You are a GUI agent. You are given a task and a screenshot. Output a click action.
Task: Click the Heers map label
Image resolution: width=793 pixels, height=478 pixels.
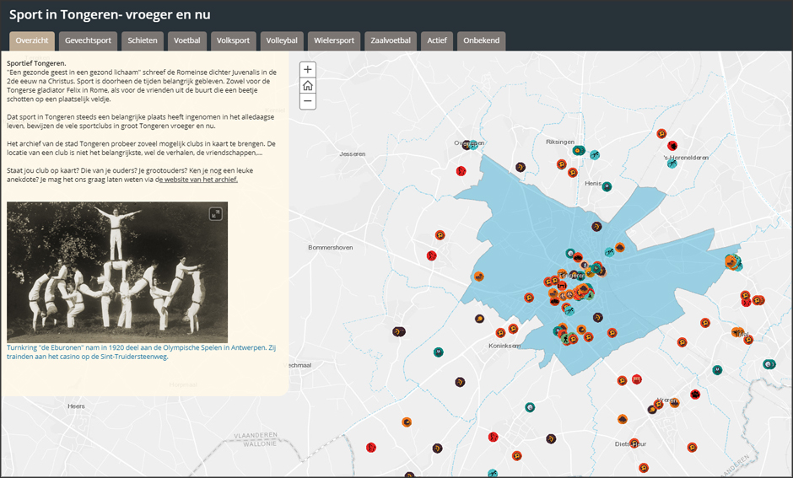coord(77,405)
